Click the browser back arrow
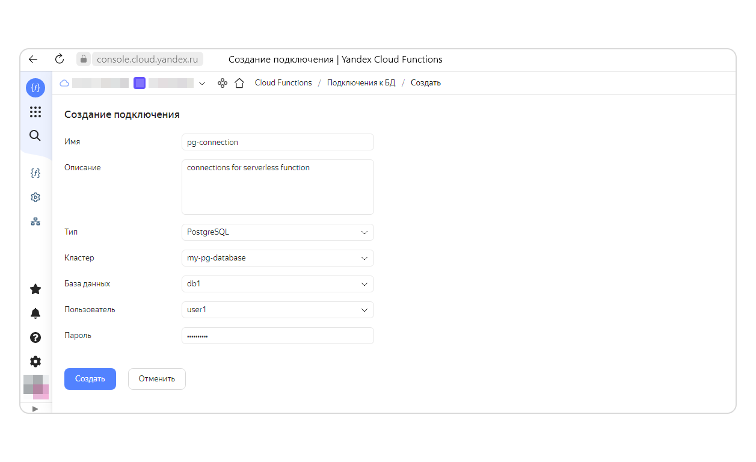The width and height of the screenshot is (756, 462). coord(33,59)
